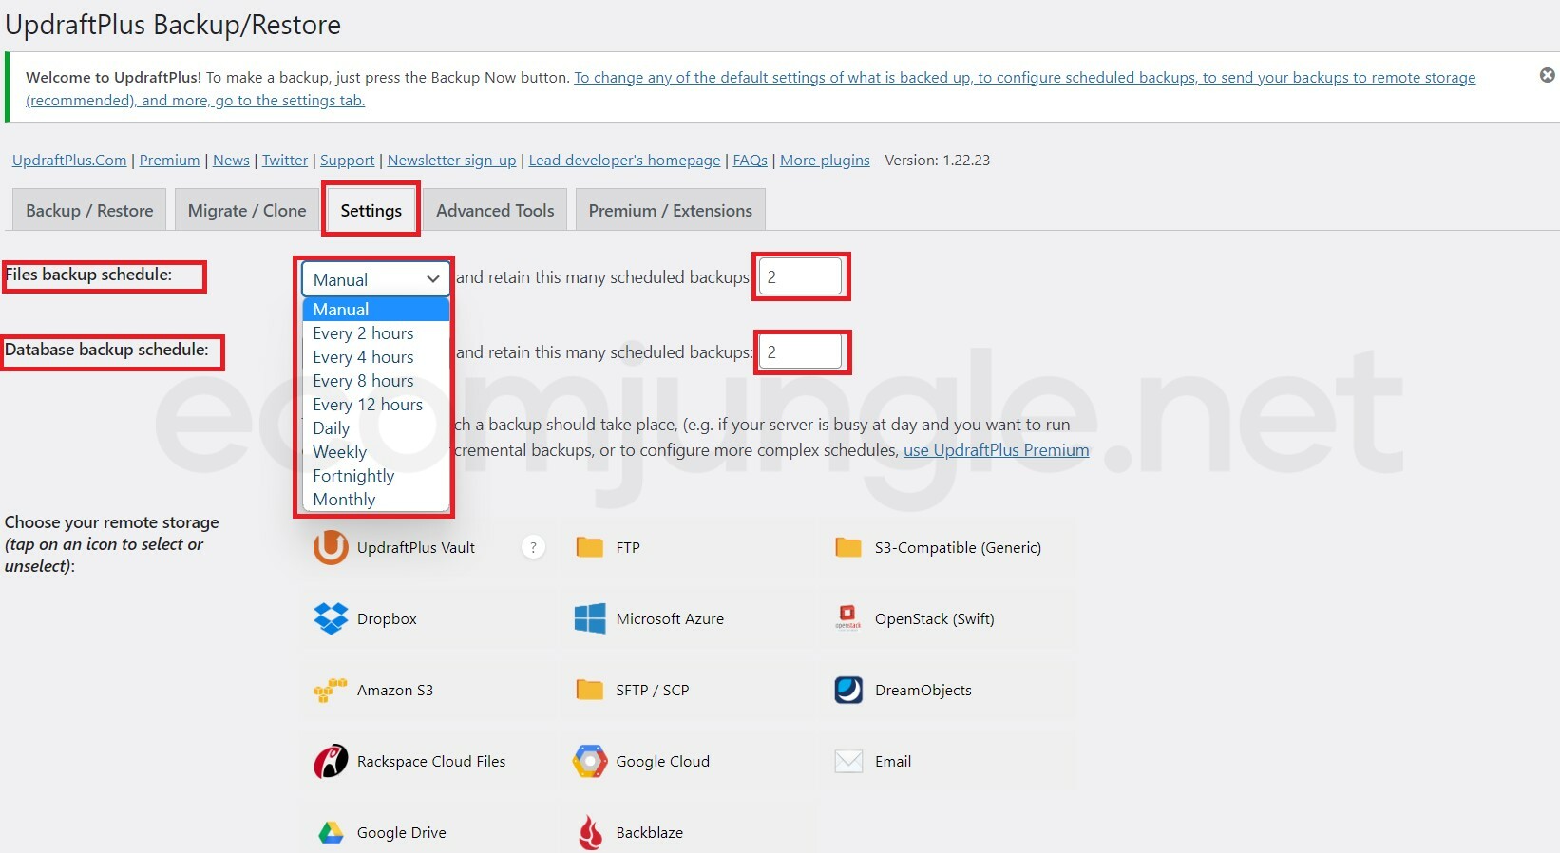1560x853 pixels.
Task: Select the Email envelope icon
Action: (x=848, y=761)
